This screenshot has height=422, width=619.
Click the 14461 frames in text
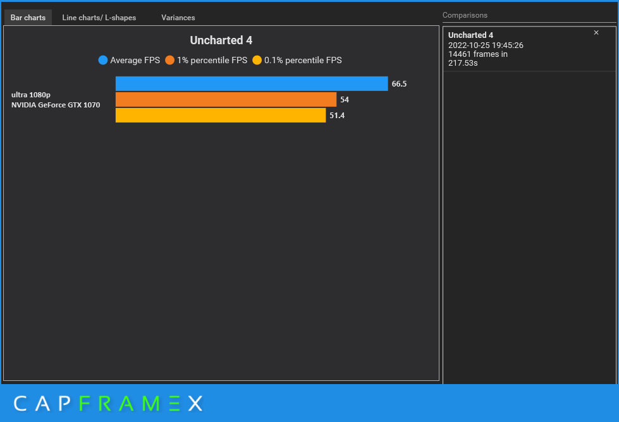click(x=477, y=54)
